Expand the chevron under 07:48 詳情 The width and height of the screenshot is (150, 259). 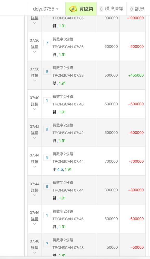(35, 253)
